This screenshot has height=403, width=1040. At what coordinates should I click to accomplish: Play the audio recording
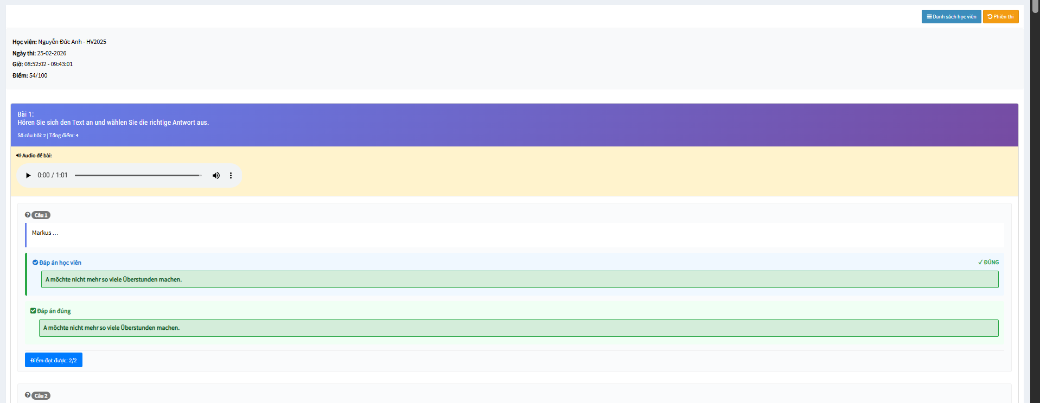(x=28, y=175)
